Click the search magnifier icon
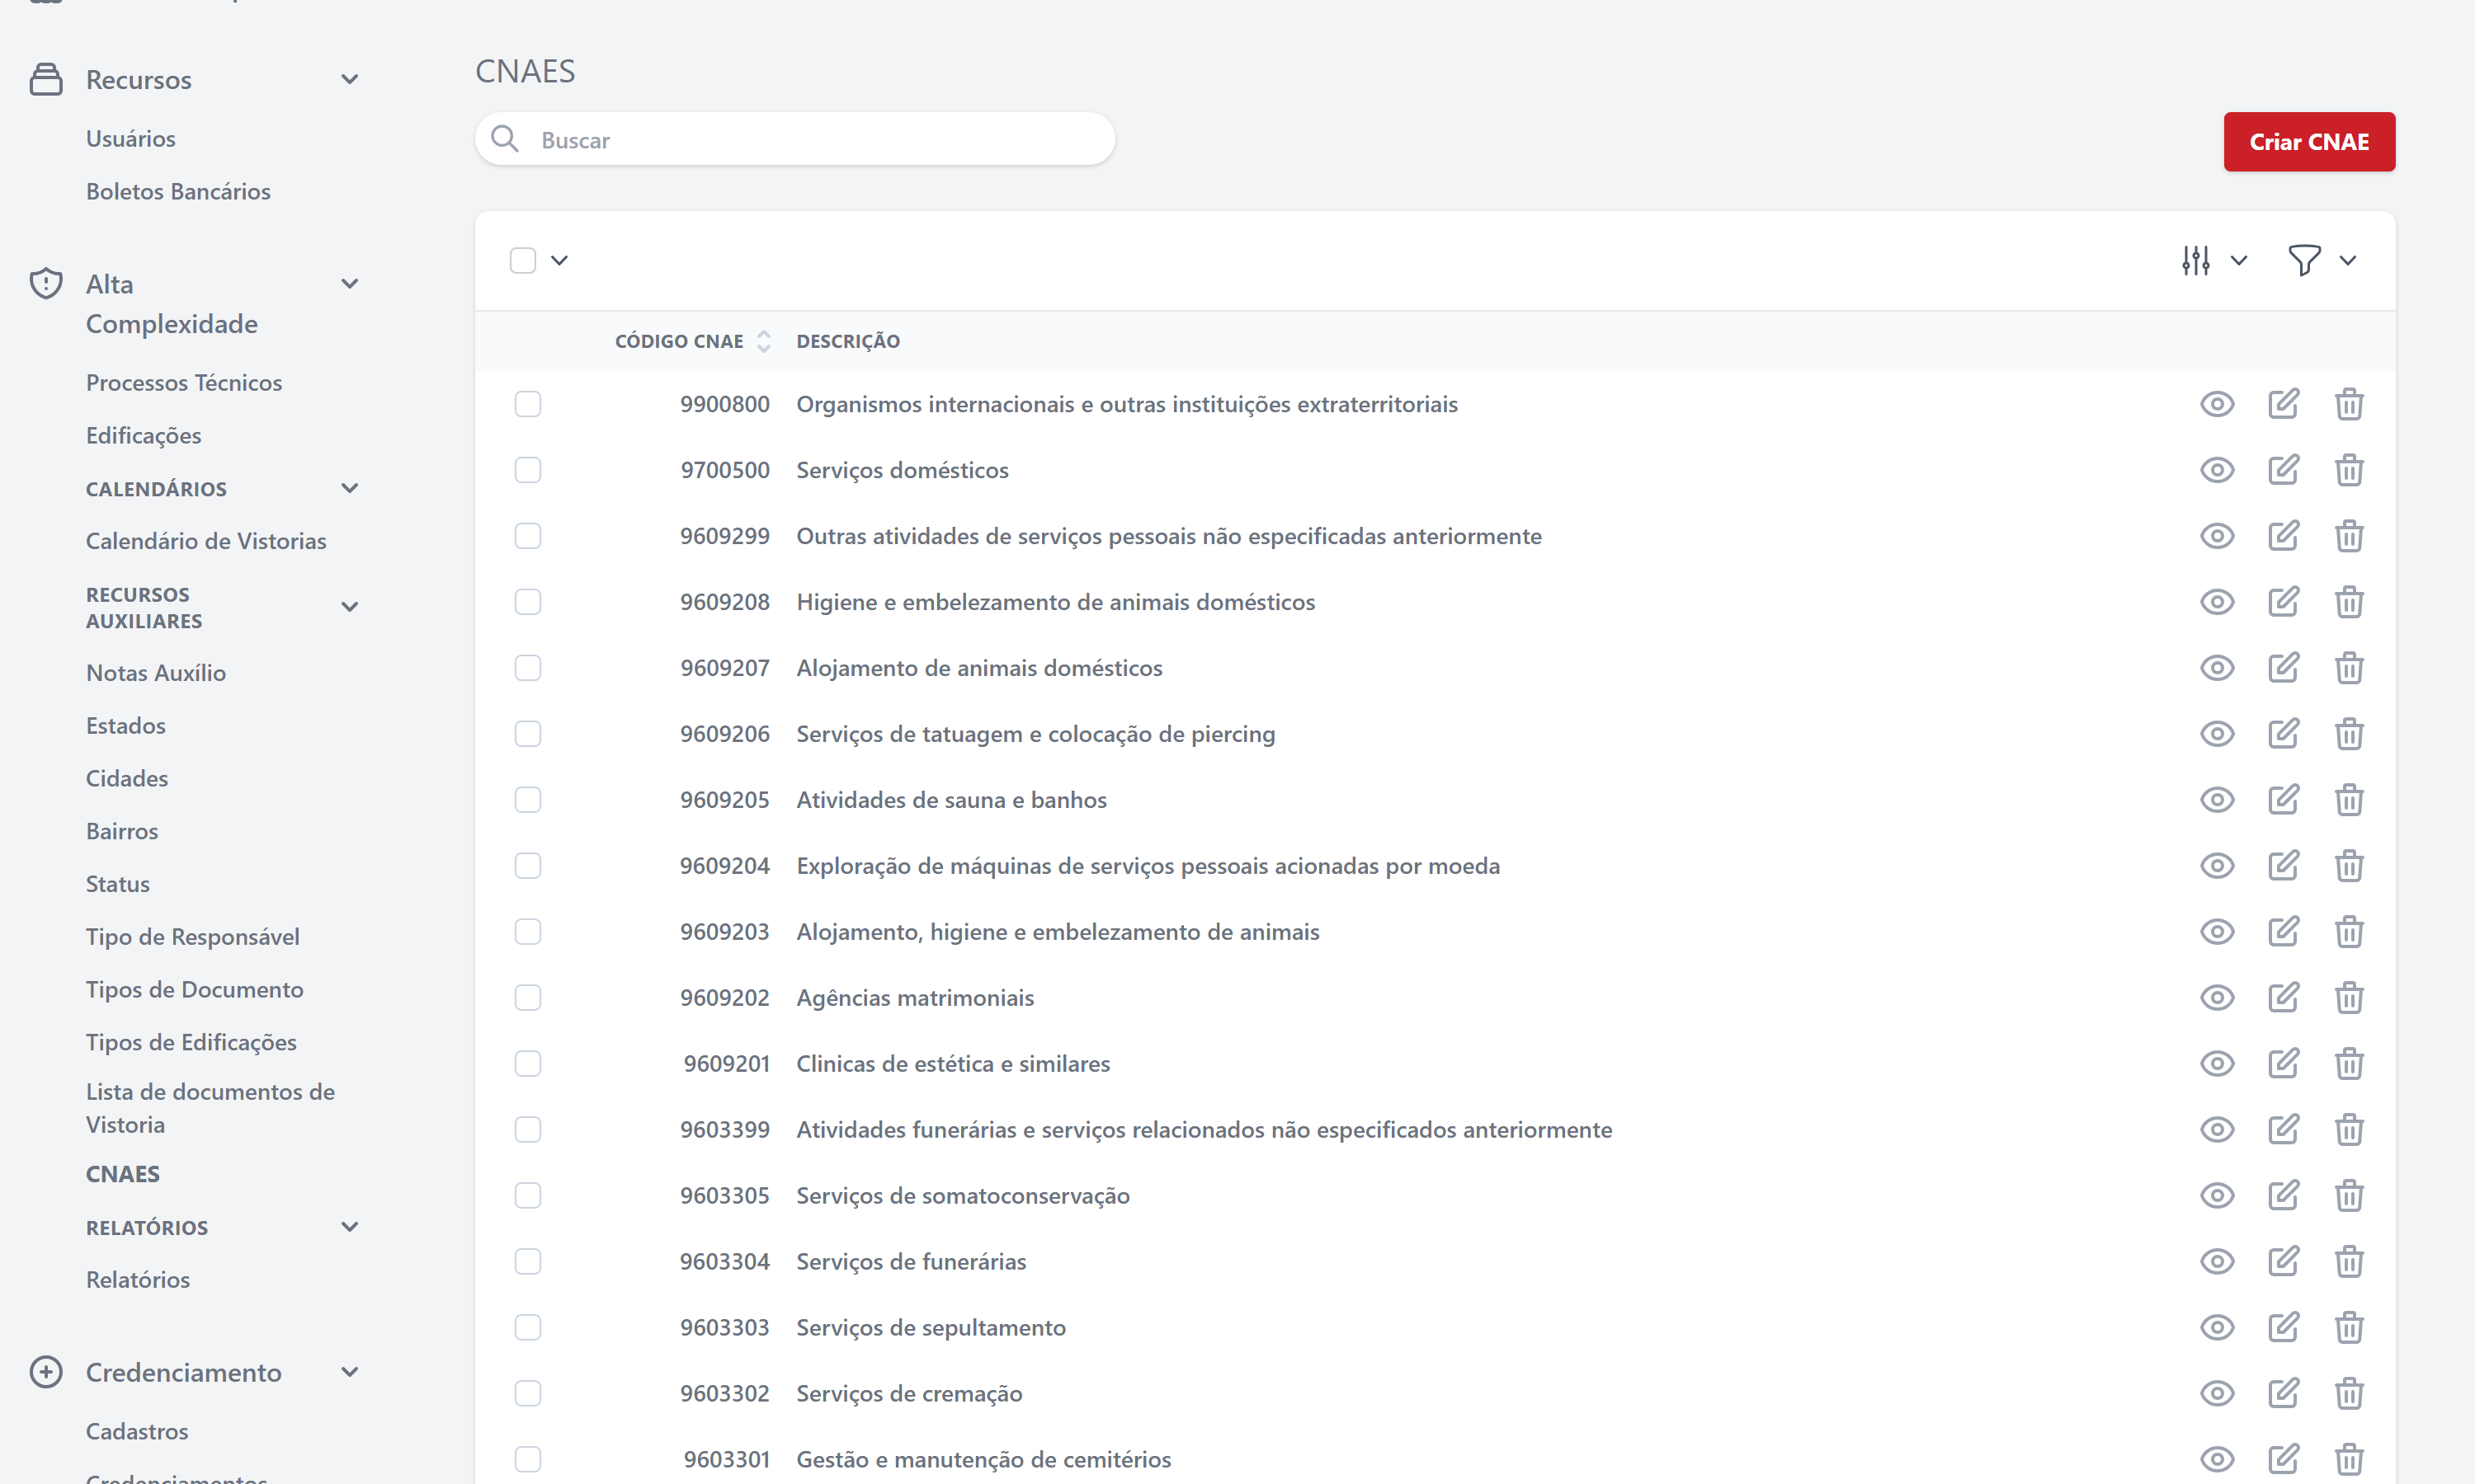This screenshot has width=2475, height=1484. [505, 139]
